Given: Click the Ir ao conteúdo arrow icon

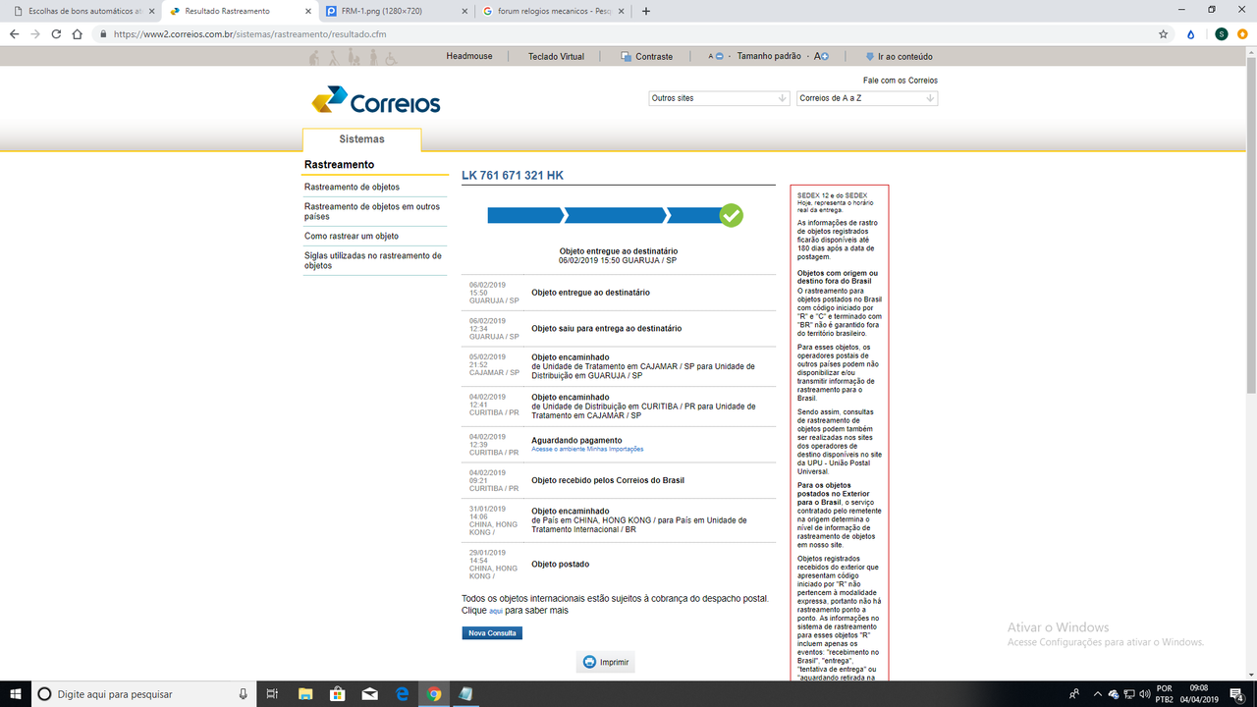Looking at the screenshot, I should (870, 57).
